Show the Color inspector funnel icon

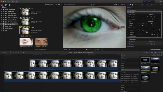click(130, 5)
